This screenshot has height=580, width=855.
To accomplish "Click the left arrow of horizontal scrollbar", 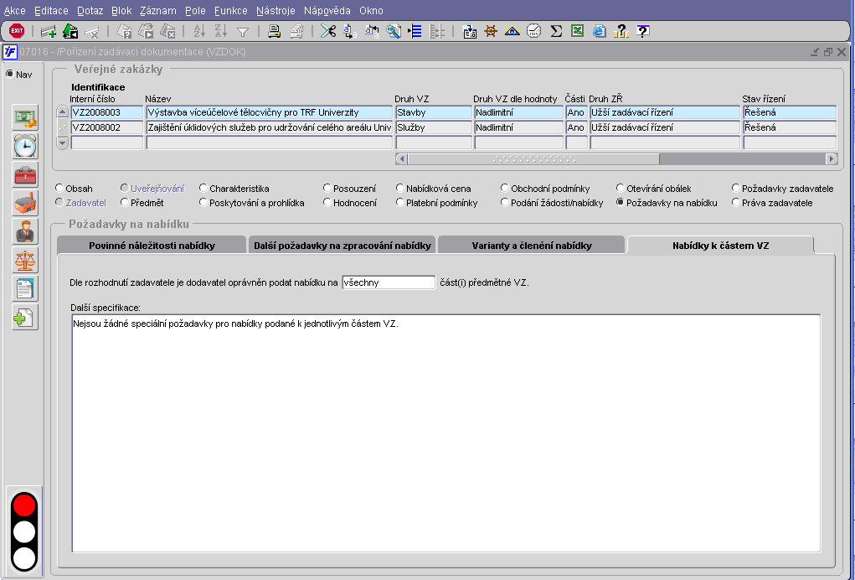I will click(402, 158).
